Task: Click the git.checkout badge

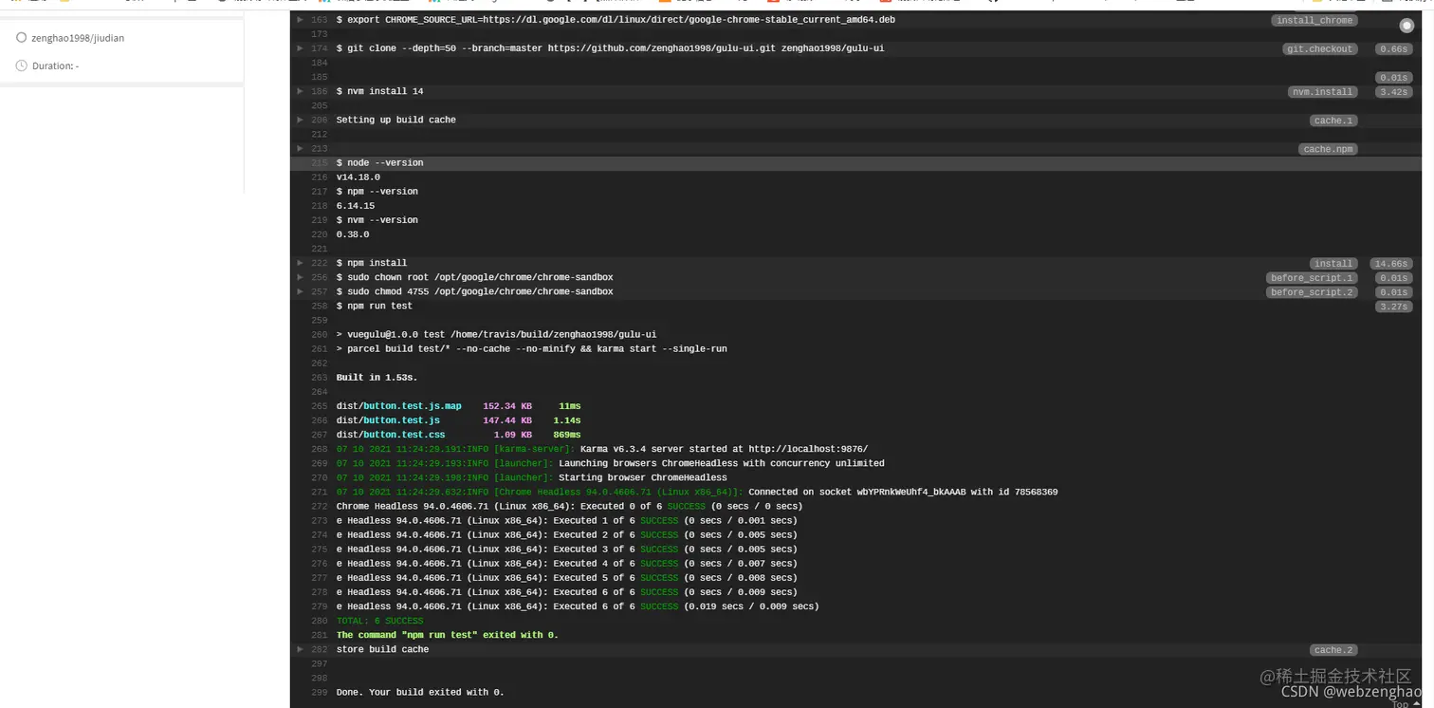Action: (x=1319, y=48)
